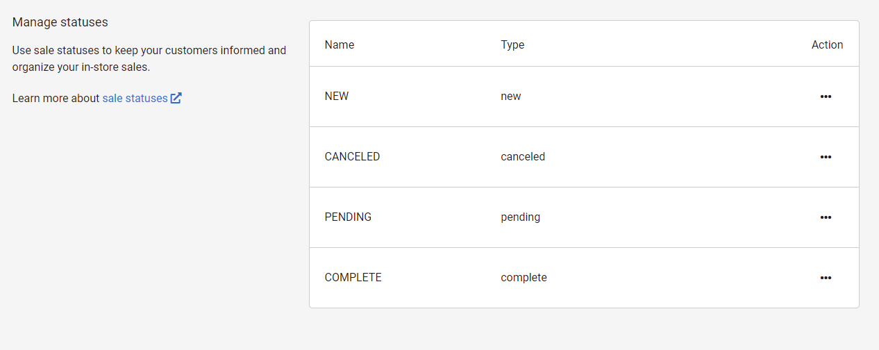Select the CANCELED status name
The width and height of the screenshot is (879, 350).
click(x=352, y=157)
